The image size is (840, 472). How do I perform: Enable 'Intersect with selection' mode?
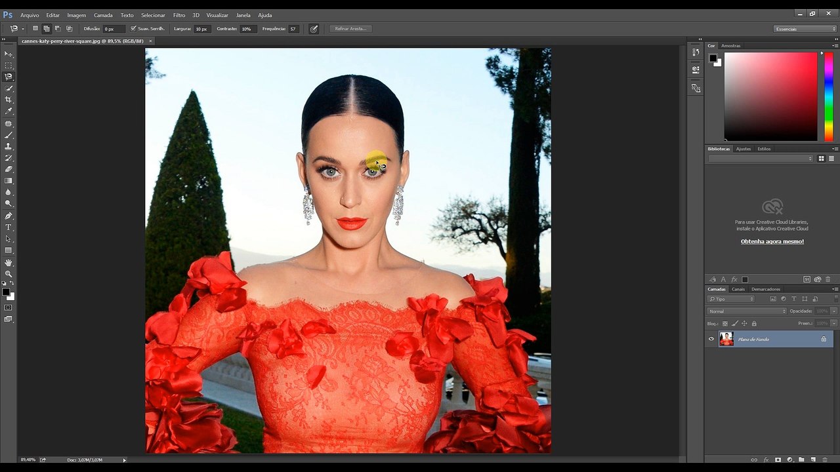[69, 29]
